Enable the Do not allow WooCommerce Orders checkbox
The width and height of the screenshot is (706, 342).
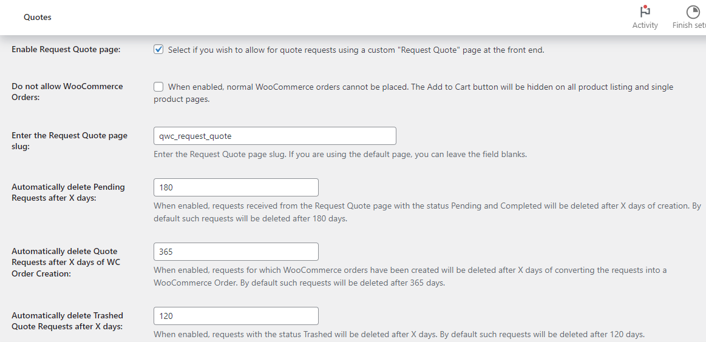pyautogui.click(x=158, y=87)
